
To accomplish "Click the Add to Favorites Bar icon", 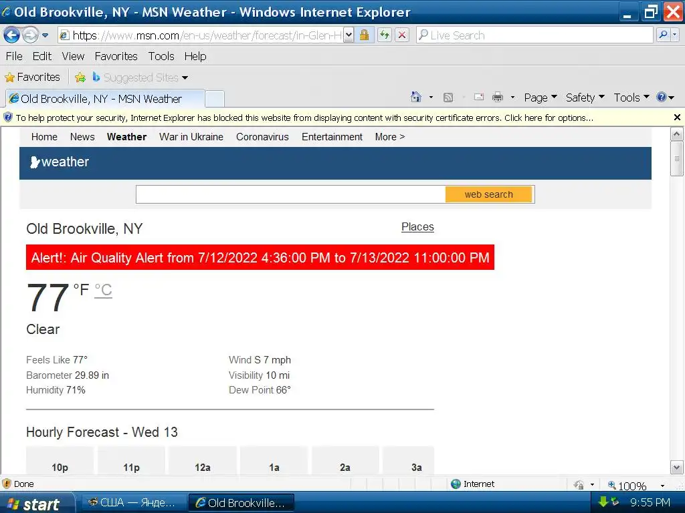I will coord(80,77).
